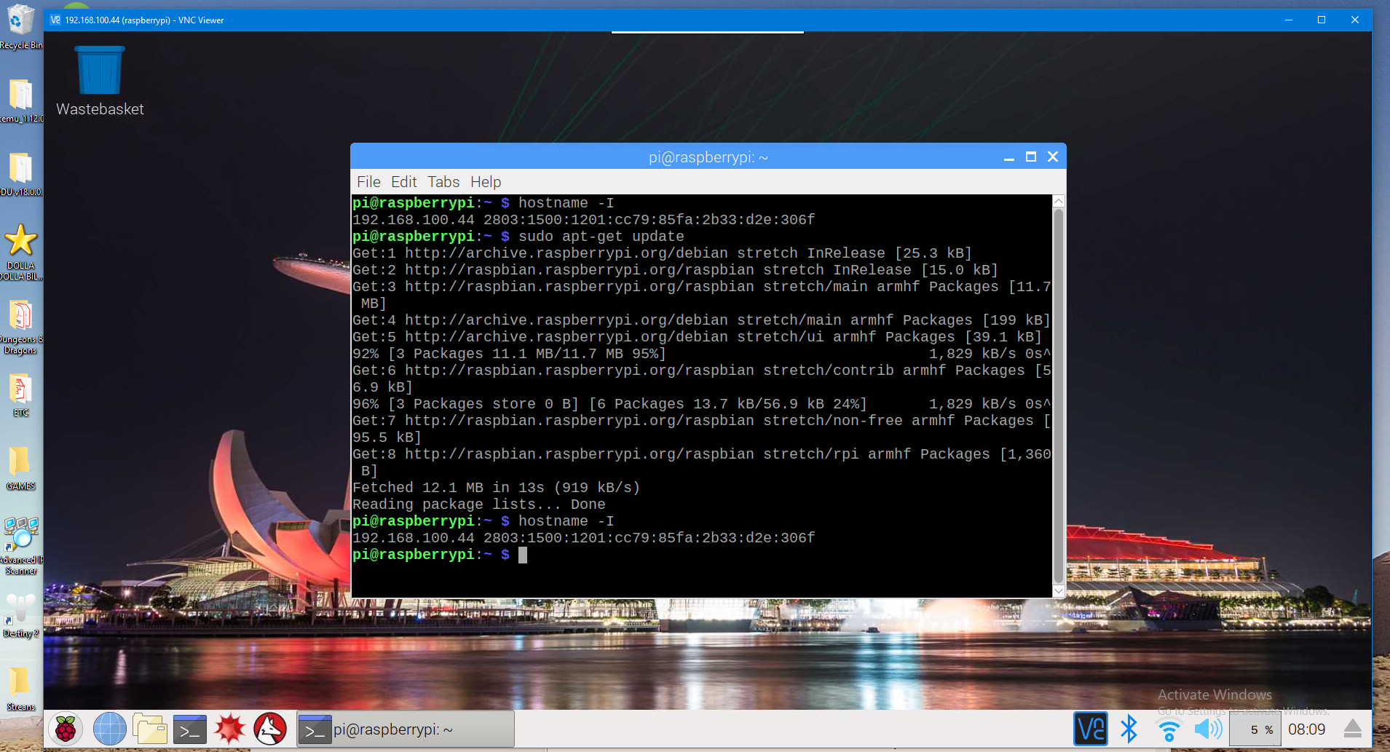The width and height of the screenshot is (1390, 752).
Task: Click terminal scrollbar up arrow
Action: [1059, 202]
